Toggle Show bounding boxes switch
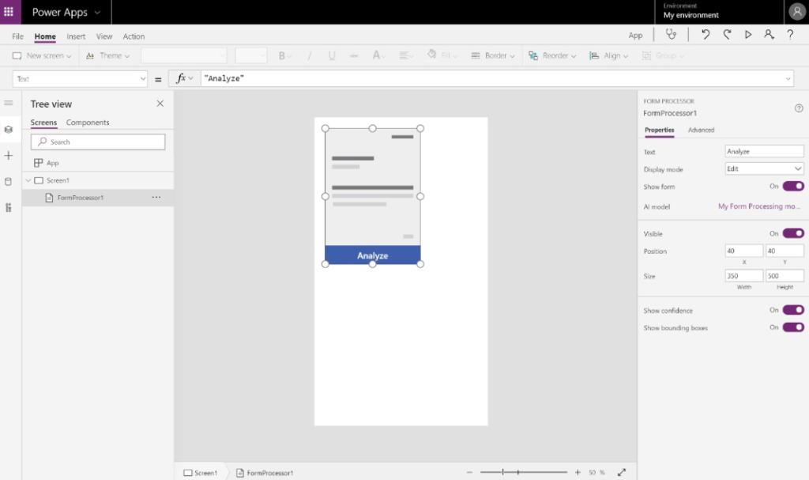809x480 pixels. 793,327
